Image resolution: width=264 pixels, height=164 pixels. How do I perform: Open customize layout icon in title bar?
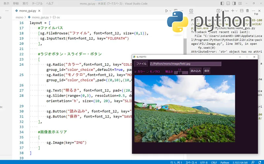240,3
